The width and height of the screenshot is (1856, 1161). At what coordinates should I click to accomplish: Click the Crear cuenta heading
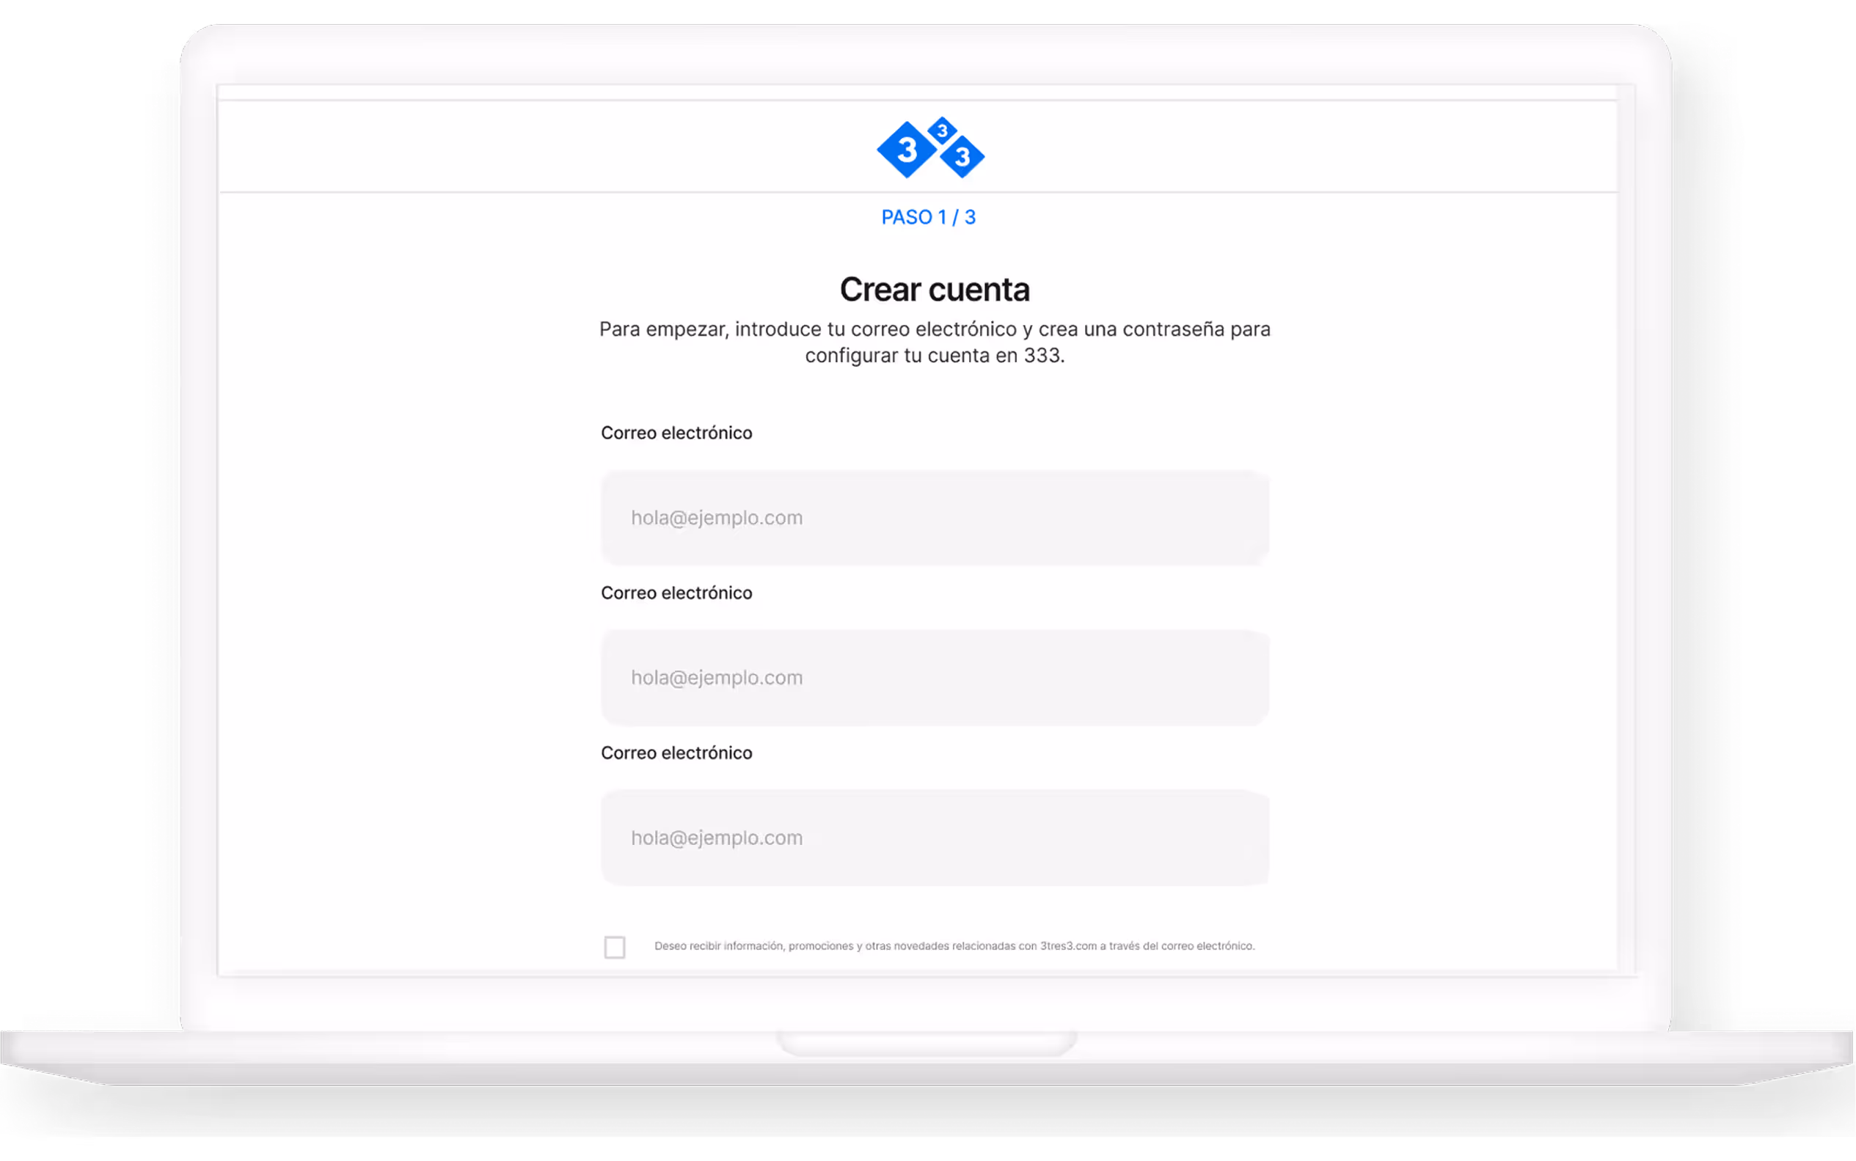click(935, 290)
